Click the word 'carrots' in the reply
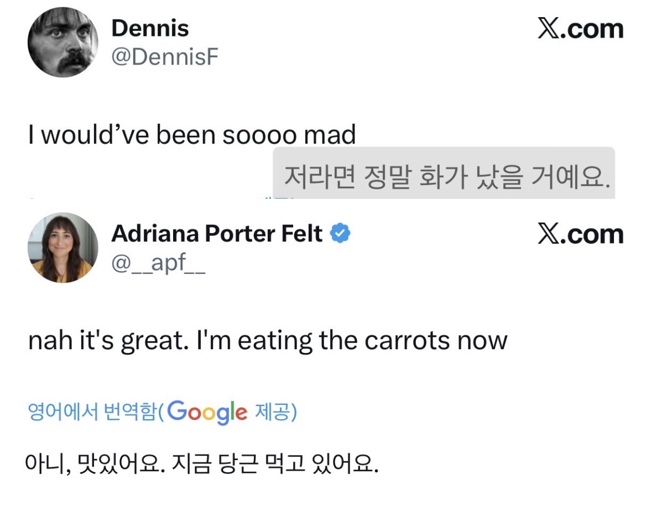The height and width of the screenshot is (522, 667). click(408, 341)
